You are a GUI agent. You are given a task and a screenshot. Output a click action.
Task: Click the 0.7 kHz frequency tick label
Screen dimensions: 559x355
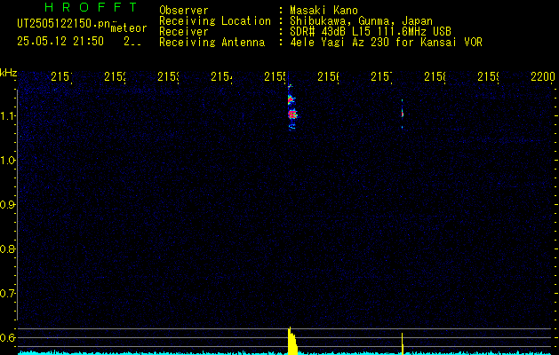[x=7, y=294]
